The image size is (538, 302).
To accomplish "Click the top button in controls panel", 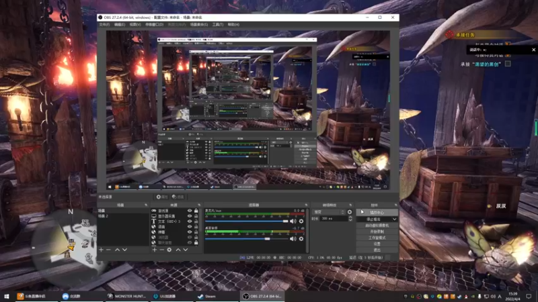I will coord(377,212).
